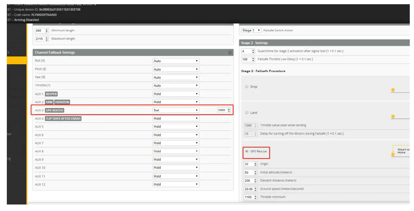Open the AUX 3 GPS RESCUE Set dropdown
The image size is (414, 211).
[x=176, y=110]
